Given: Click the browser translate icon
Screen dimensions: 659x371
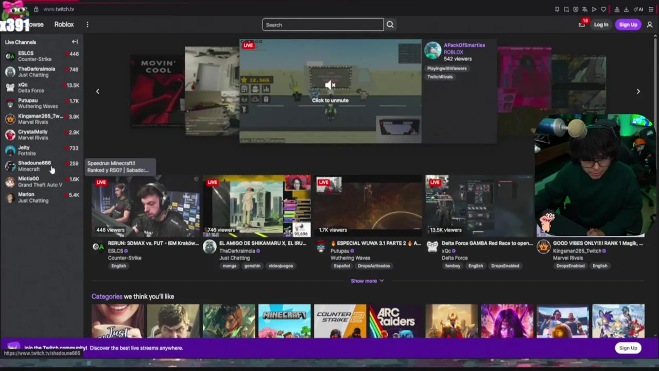Looking at the screenshot, I should pyautogui.click(x=585, y=9).
